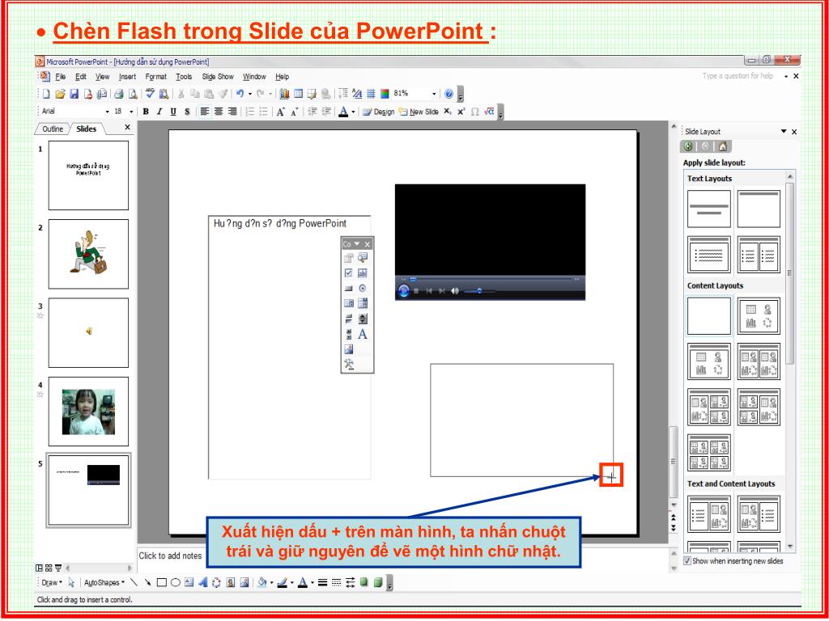Toggle numbered list formatting

click(x=249, y=112)
